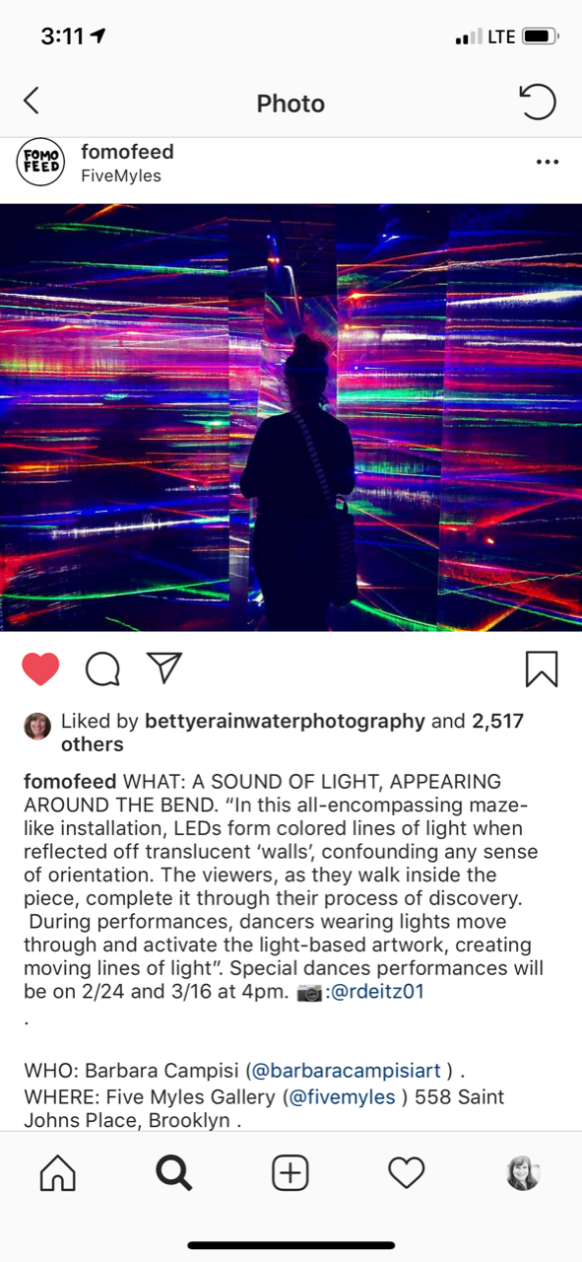582x1262 pixels.
Task: Open the FiveMyles location tag
Action: coord(121,176)
